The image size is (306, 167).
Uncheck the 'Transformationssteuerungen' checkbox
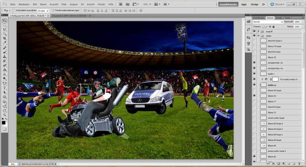53,10
